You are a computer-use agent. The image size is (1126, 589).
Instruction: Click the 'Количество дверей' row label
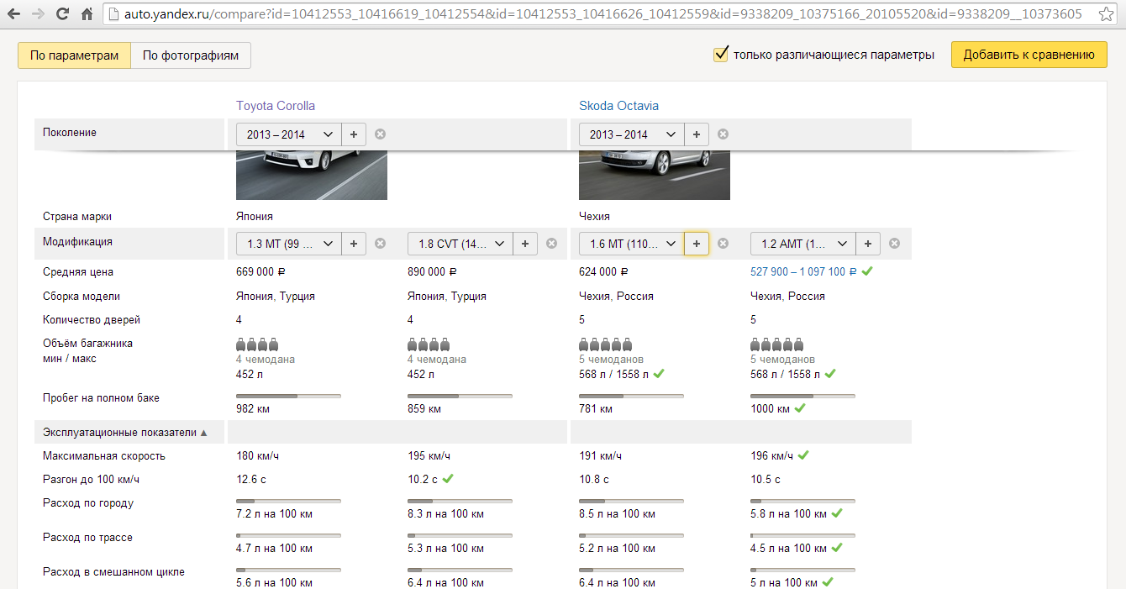tap(92, 320)
